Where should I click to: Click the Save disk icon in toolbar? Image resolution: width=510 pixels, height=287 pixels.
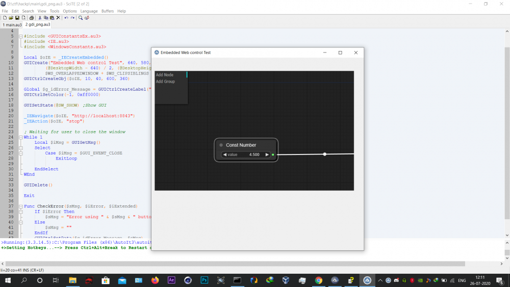click(x=17, y=17)
